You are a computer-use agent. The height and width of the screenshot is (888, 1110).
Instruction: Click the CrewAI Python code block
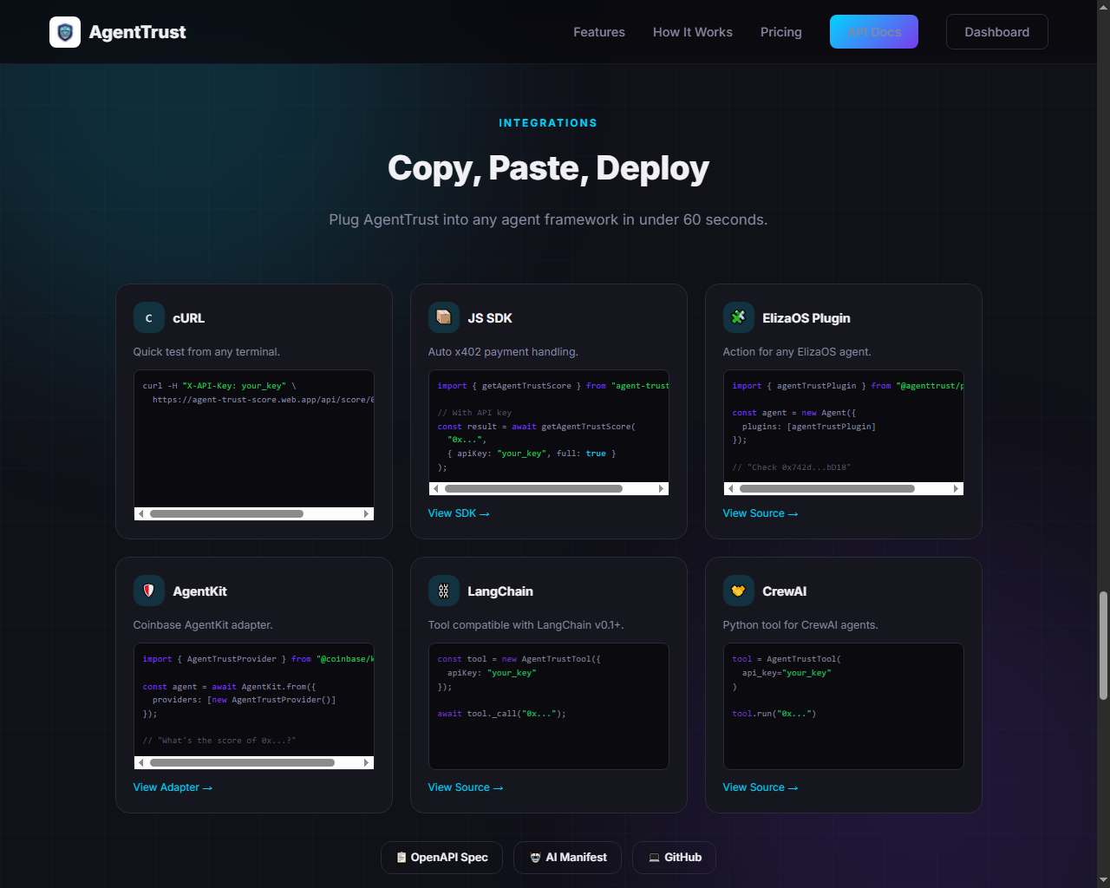(x=844, y=706)
